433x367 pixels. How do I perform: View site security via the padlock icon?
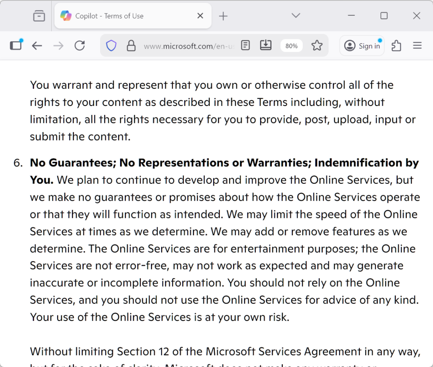click(131, 46)
